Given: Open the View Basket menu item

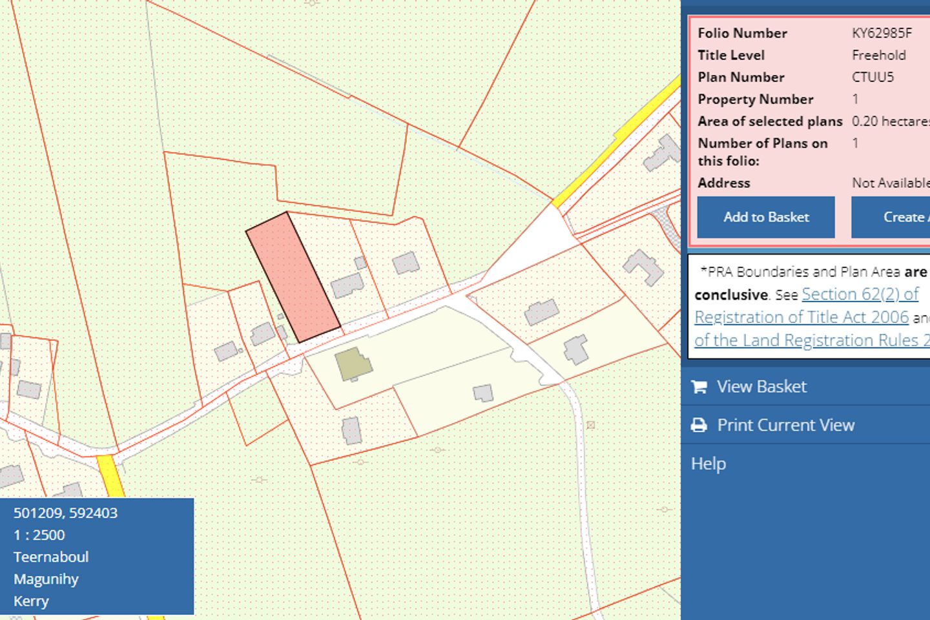Looking at the screenshot, I should [761, 387].
